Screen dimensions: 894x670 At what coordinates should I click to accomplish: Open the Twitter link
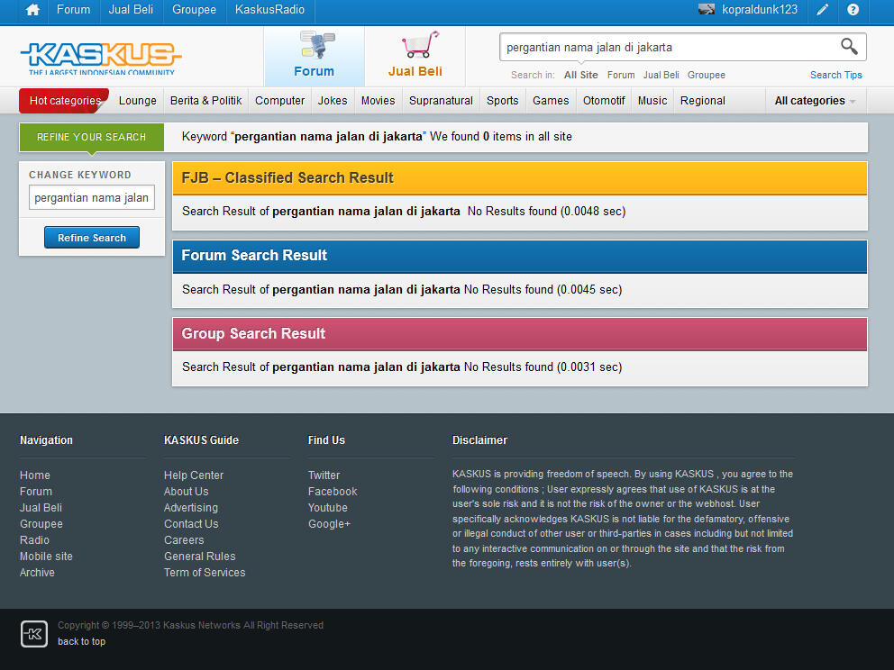(x=324, y=475)
